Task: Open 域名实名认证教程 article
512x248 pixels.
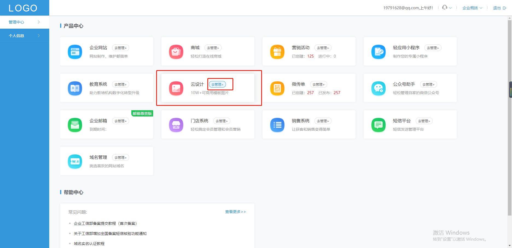Action: point(89,244)
